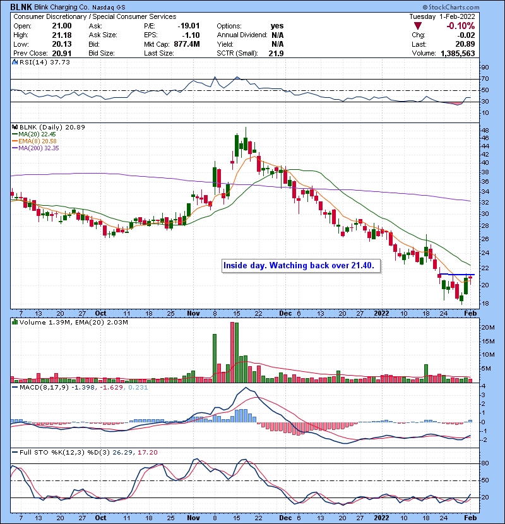Click the 48 price level on price axis
505x524 pixels.
pos(485,130)
